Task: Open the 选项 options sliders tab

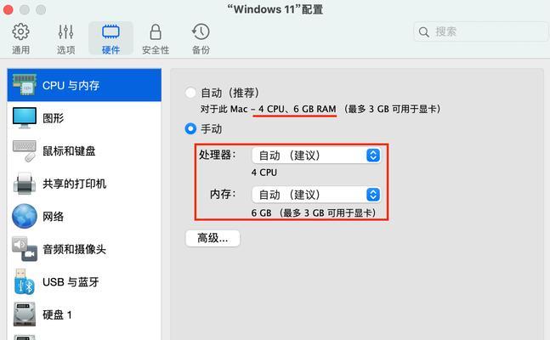Action: (x=66, y=38)
